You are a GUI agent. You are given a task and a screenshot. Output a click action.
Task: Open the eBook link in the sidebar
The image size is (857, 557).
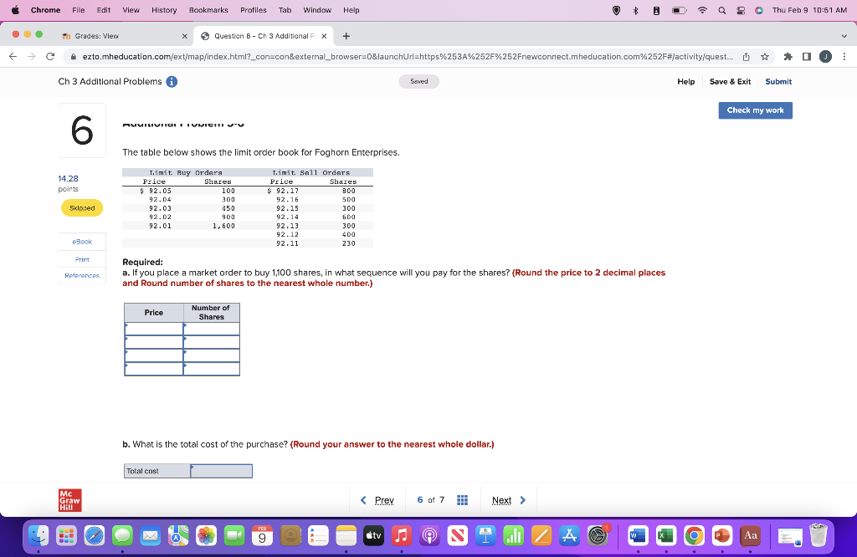click(x=81, y=241)
